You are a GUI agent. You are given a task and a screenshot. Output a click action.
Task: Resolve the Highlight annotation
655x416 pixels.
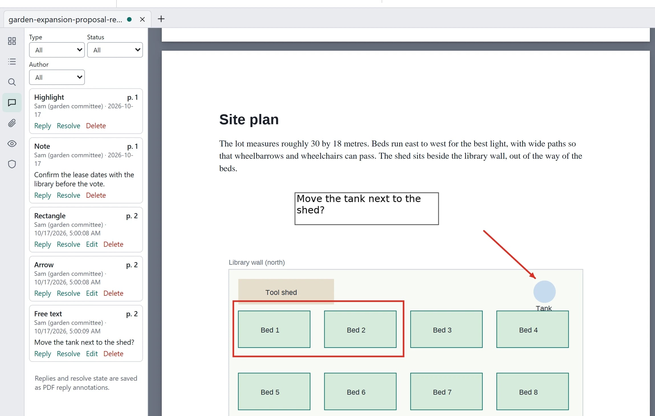pyautogui.click(x=69, y=126)
